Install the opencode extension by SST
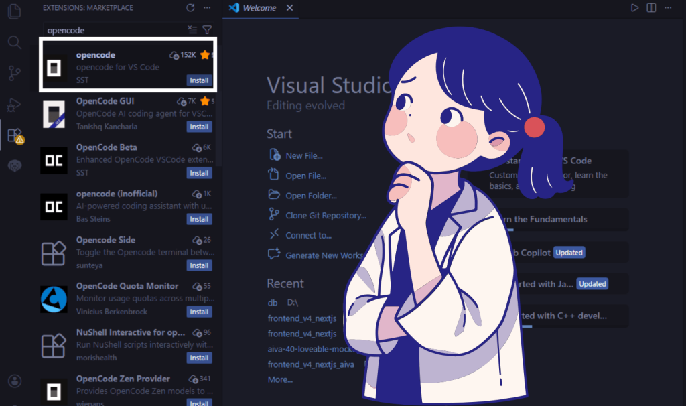 [199, 80]
